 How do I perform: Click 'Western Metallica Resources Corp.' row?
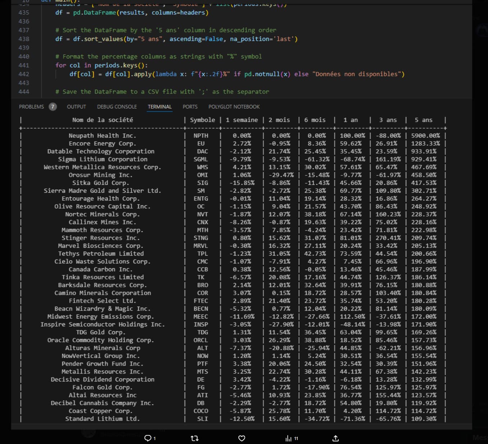[102, 167]
